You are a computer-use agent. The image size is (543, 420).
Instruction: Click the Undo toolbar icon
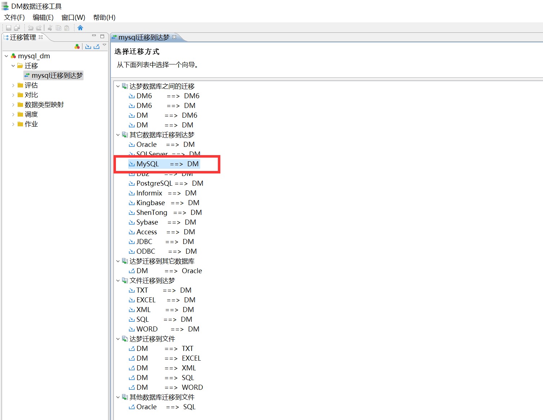pos(31,28)
